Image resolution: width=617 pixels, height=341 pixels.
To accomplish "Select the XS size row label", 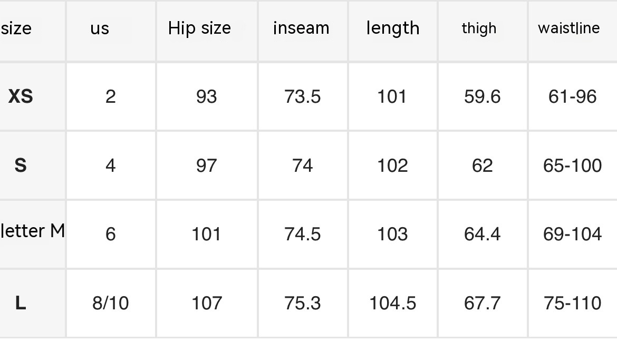I will (21, 96).
